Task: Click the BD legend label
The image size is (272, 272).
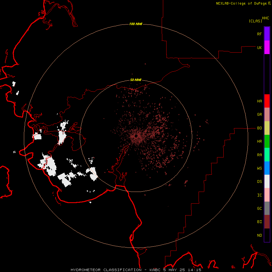Action: [260, 128]
